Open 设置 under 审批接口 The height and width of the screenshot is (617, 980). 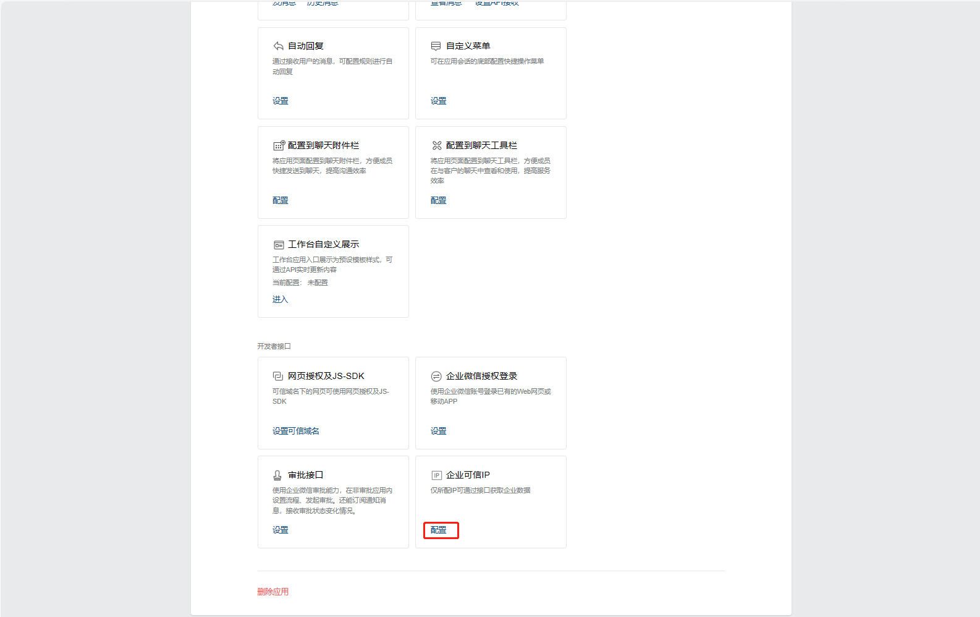coord(281,530)
